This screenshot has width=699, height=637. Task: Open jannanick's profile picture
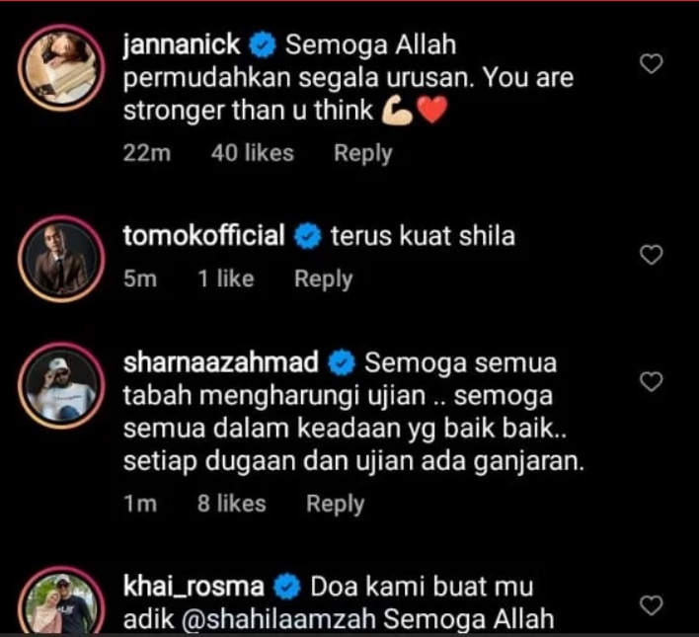[61, 68]
